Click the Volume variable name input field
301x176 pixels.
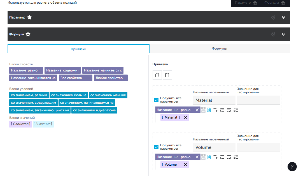[x=214, y=147]
